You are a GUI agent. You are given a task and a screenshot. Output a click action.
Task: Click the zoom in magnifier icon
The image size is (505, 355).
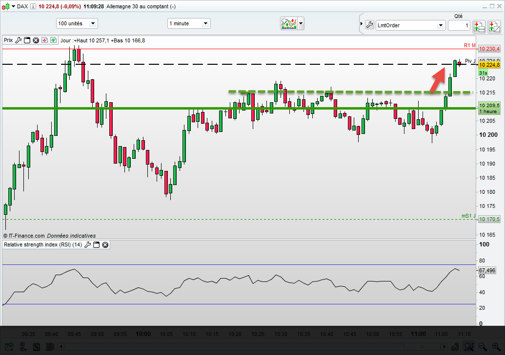point(496,347)
